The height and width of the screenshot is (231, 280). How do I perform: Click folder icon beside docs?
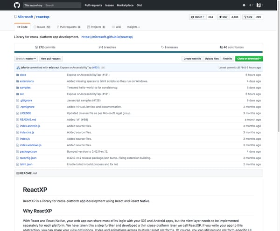click(18, 75)
